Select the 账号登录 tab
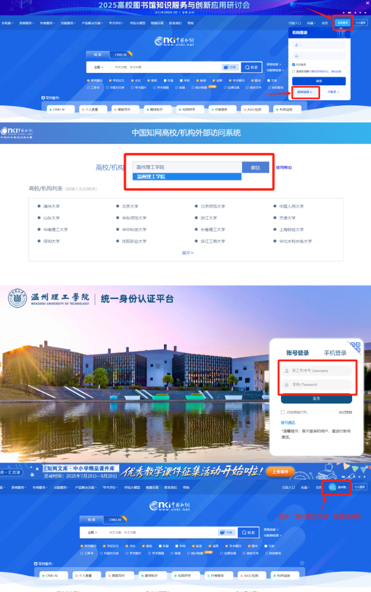371x592 pixels. tap(298, 353)
